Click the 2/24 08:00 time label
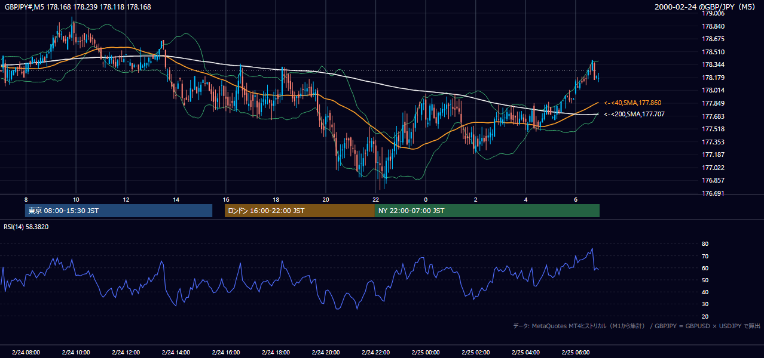Image resolution: width=764 pixels, height=358 pixels. pos(26,352)
